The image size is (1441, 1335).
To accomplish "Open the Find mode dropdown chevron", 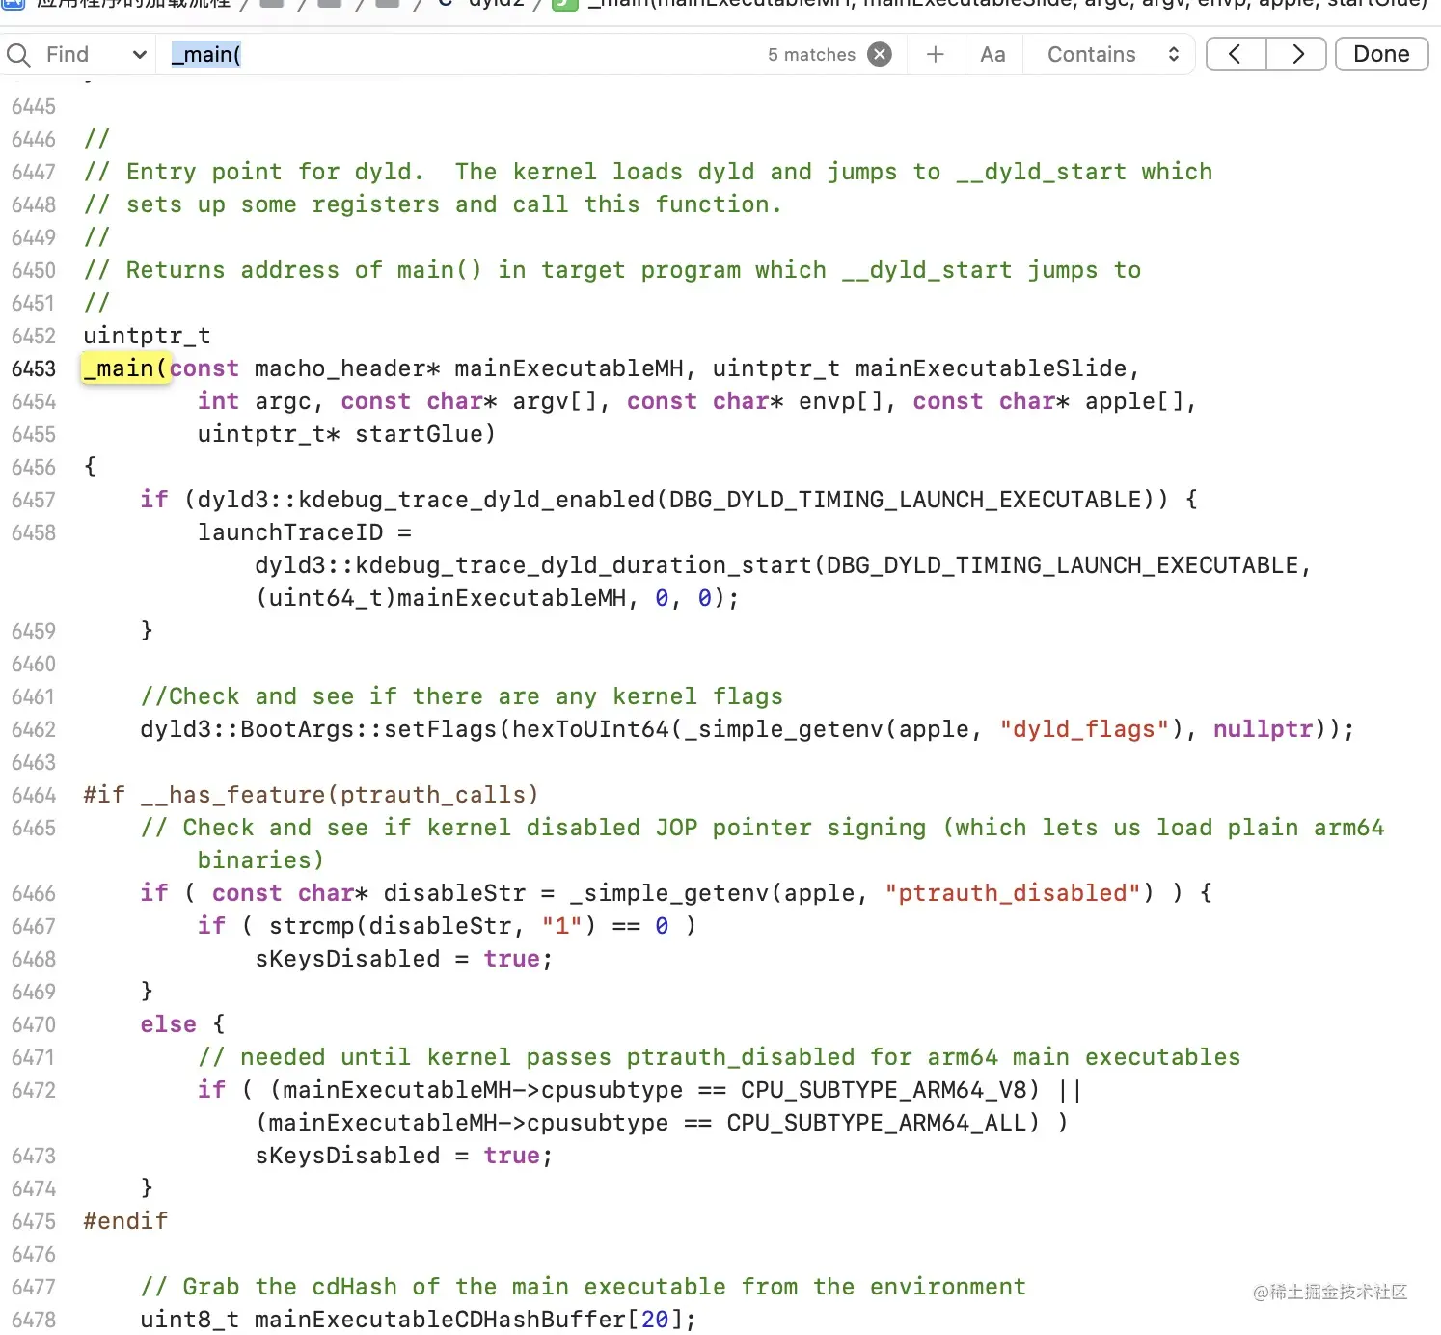I will (140, 55).
